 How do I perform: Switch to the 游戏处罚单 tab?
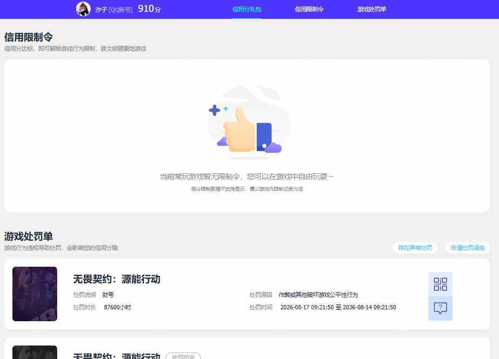pyautogui.click(x=371, y=9)
